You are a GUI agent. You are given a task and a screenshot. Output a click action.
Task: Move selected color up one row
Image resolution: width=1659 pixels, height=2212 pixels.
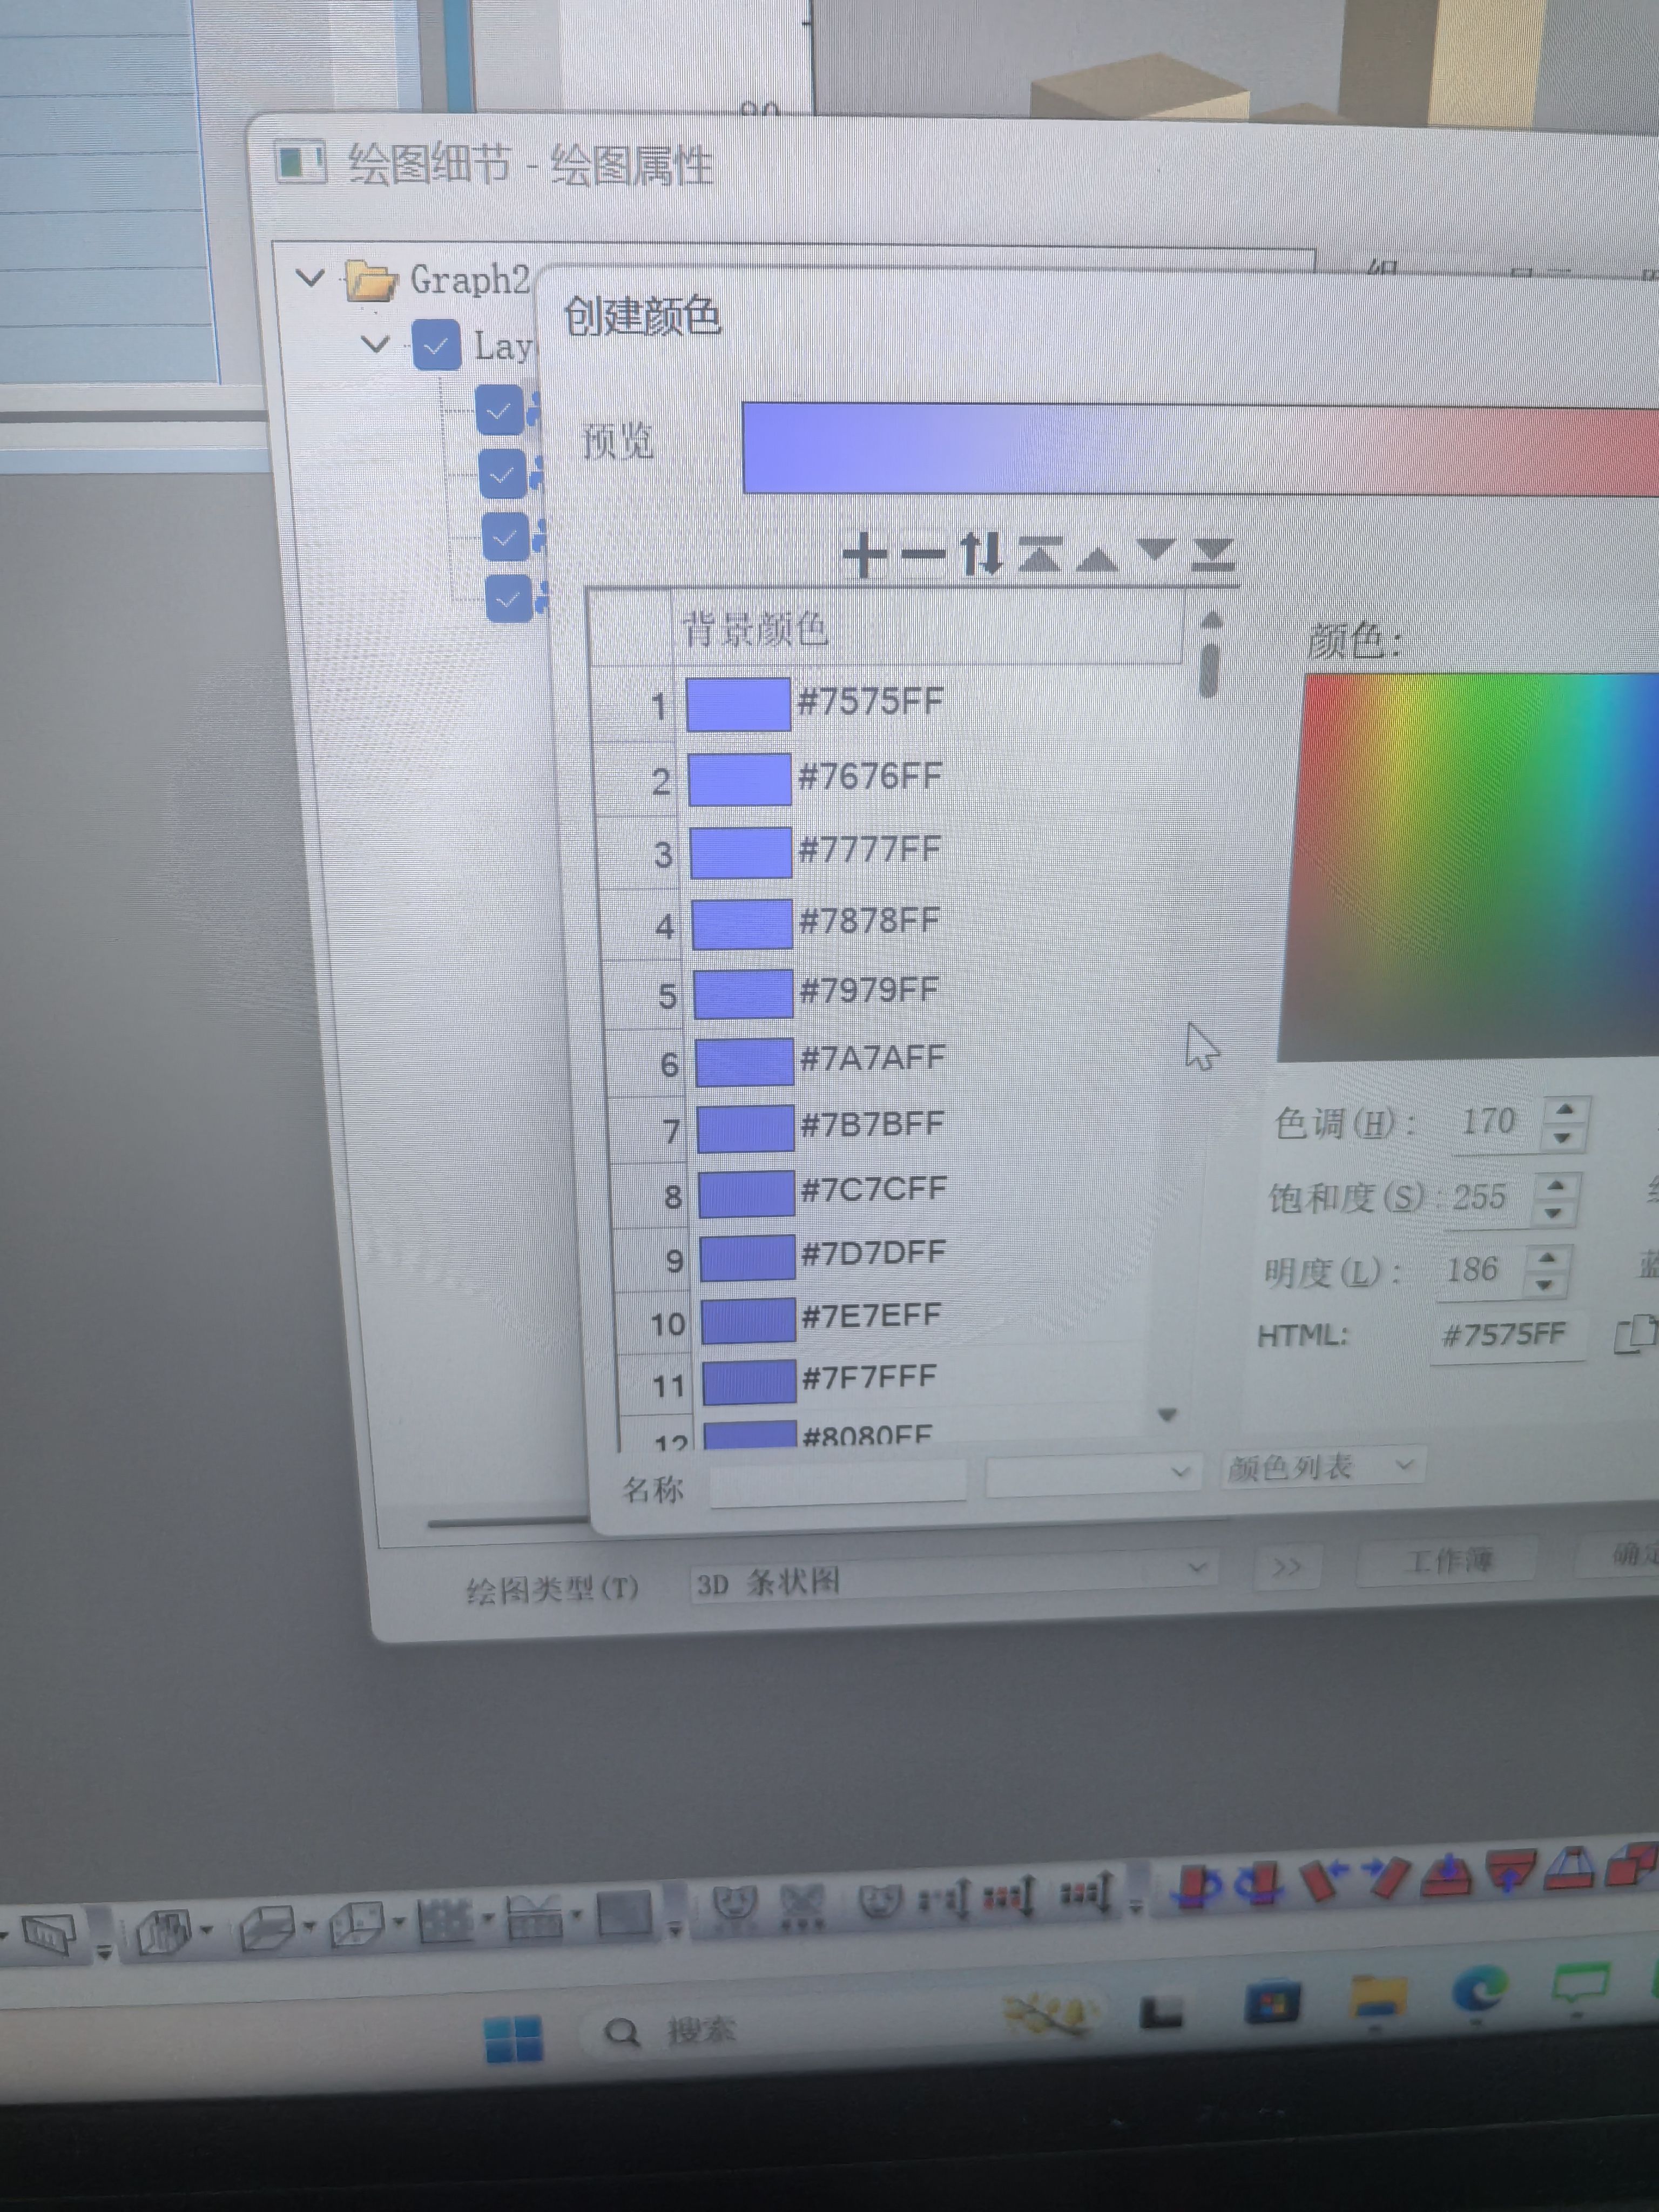coord(1097,558)
